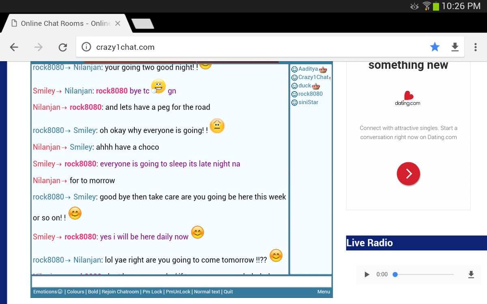Open a new browser tab

tap(142, 24)
